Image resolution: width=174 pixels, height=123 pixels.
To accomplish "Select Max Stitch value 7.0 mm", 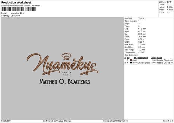I will coord(142,44).
